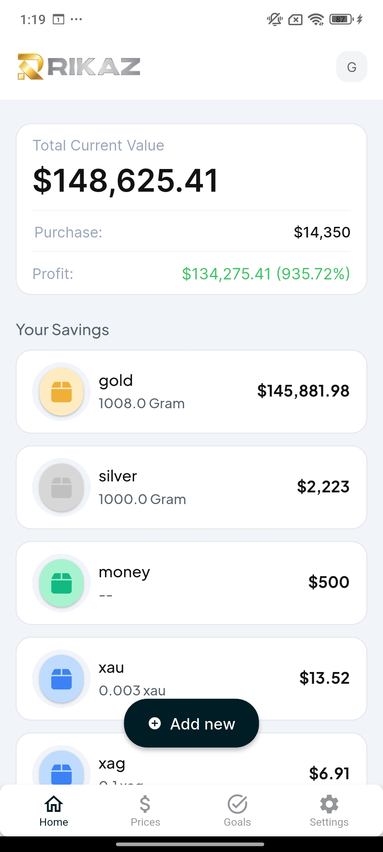Tap the blue xau box icon
383x852 pixels.
61,679
